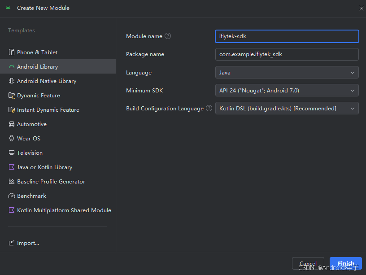
Task: Select the Television template label
Action: point(30,153)
